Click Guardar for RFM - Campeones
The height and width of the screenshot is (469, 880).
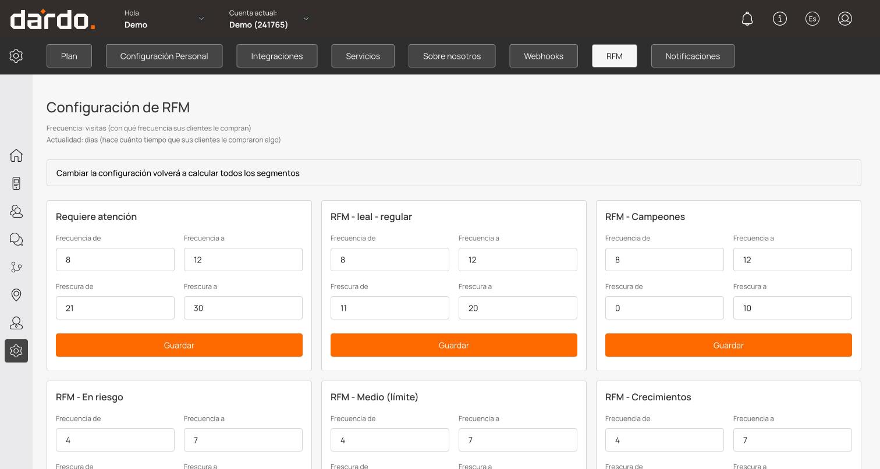(x=729, y=345)
